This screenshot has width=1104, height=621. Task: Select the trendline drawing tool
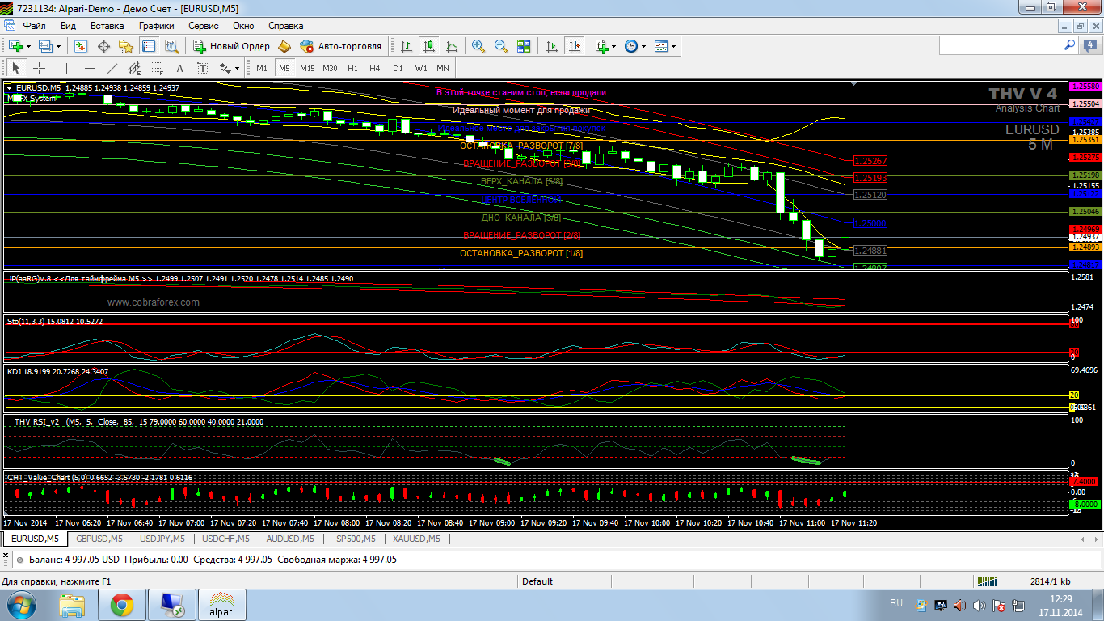112,68
